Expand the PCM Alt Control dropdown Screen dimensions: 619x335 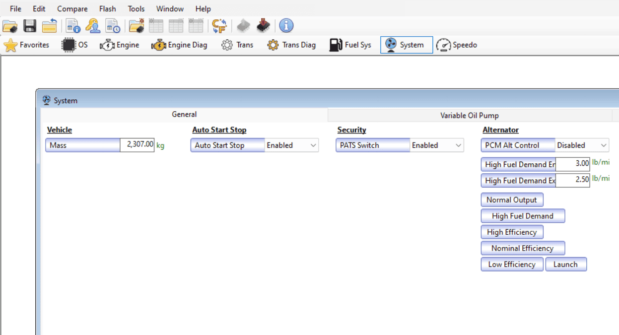tap(582, 145)
